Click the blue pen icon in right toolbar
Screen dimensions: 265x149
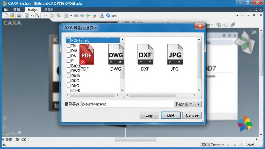click(x=233, y=25)
